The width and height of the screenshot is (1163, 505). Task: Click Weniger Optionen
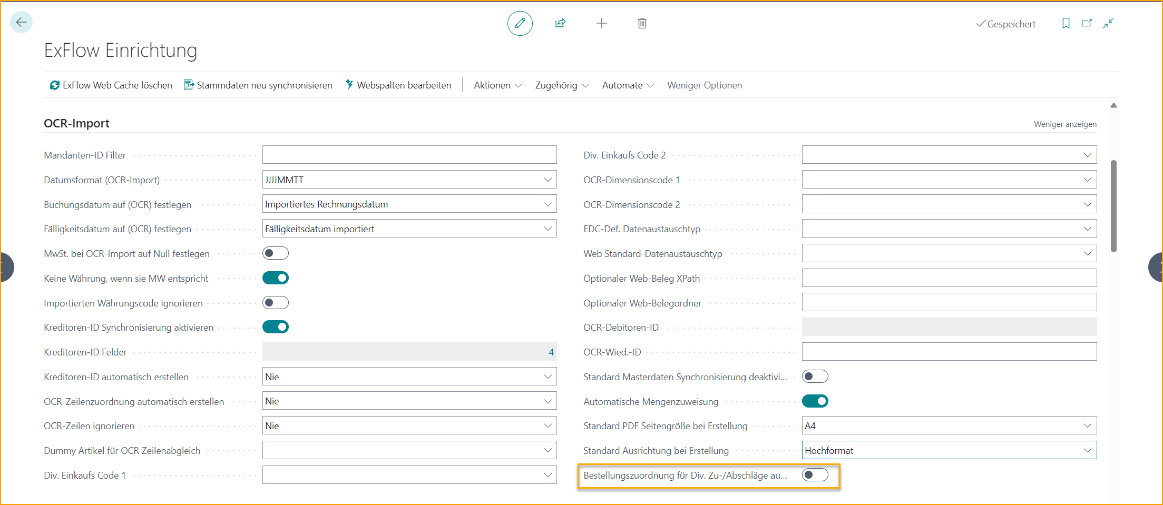pyautogui.click(x=705, y=85)
